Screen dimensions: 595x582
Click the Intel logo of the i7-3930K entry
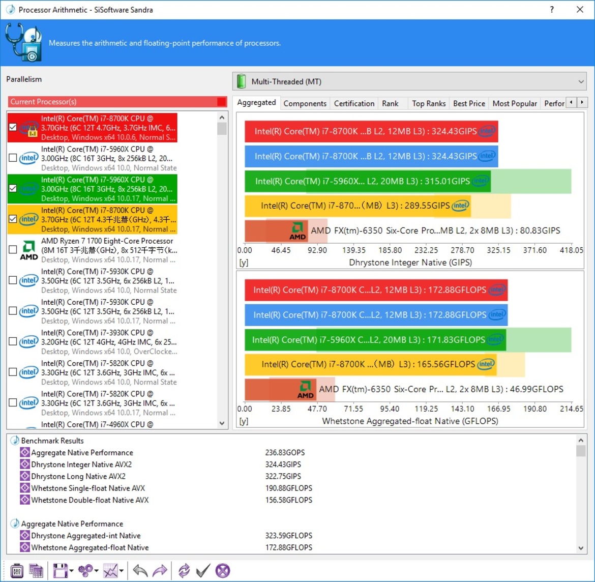[x=29, y=341]
